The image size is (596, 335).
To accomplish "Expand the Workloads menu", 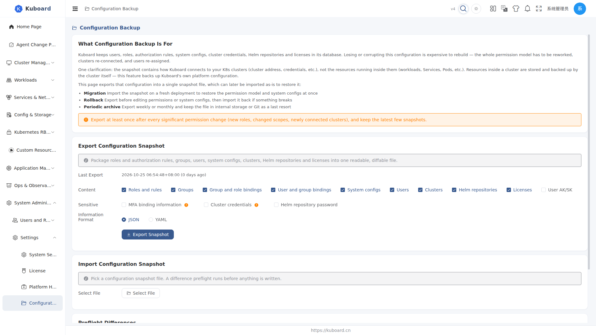I will click(x=33, y=80).
